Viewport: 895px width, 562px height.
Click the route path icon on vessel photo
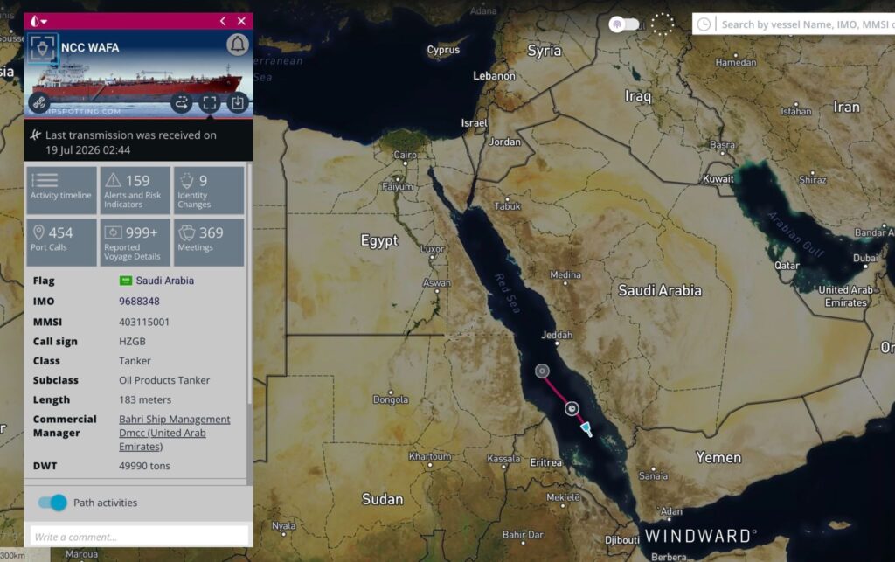coord(182,103)
